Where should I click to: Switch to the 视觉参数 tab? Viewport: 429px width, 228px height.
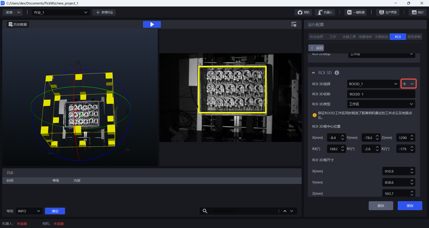point(414,37)
